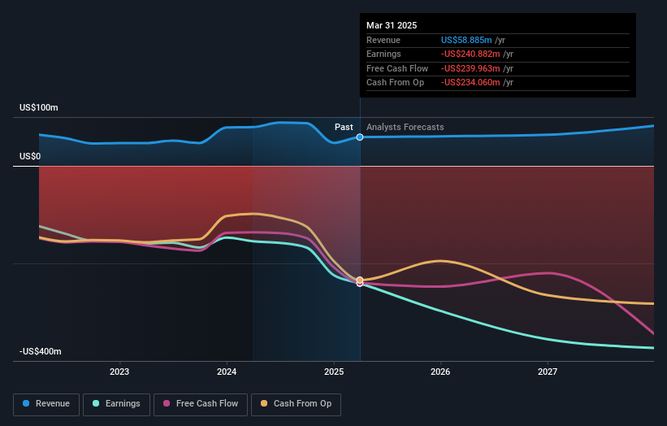667x426 pixels.
Task: Click the US$0 y-axis label
Action: pos(30,156)
